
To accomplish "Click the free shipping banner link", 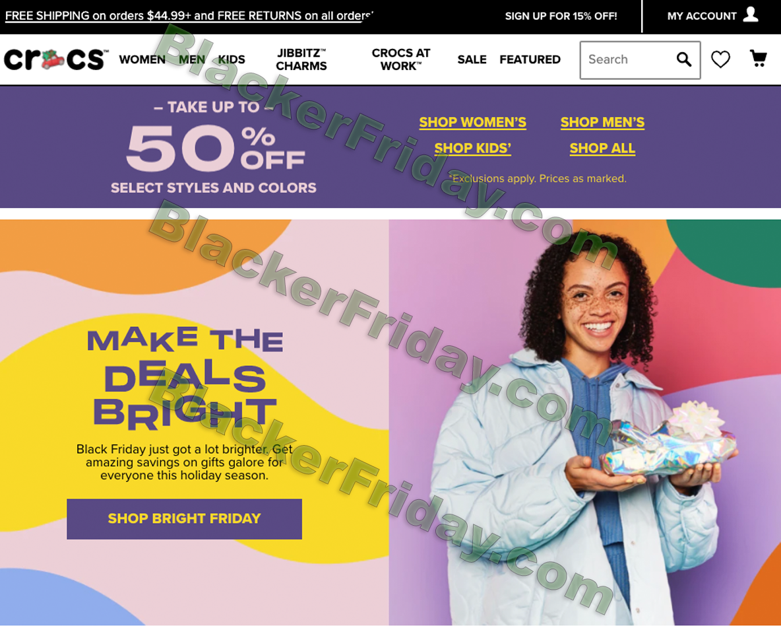I will (189, 16).
